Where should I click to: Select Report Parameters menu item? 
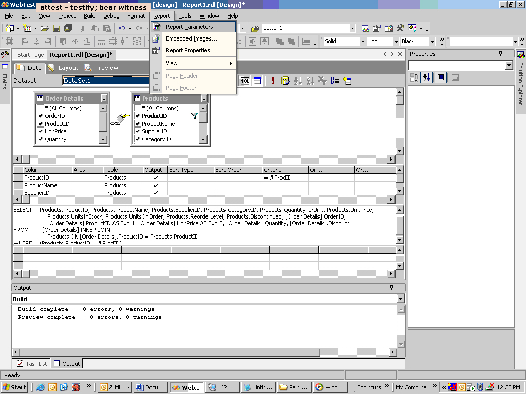pos(193,27)
